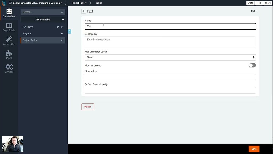Screen dimensions: 273x154
Task: Enable the Must be Unique toggle
Action: [252, 65]
